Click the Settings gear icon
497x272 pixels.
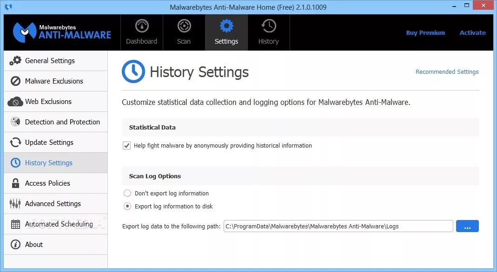(226, 26)
